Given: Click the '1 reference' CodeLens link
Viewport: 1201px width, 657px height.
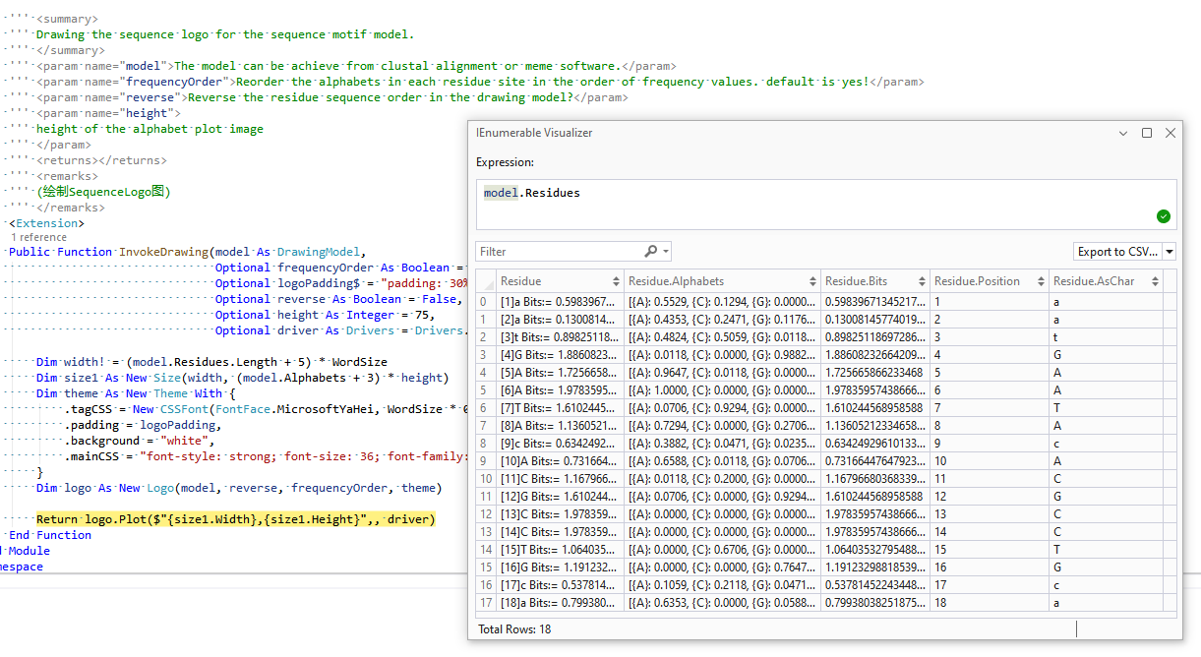Looking at the screenshot, I should (38, 237).
